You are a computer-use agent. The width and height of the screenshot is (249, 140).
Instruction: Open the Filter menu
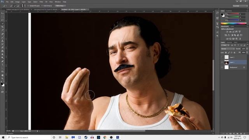(41, 2)
